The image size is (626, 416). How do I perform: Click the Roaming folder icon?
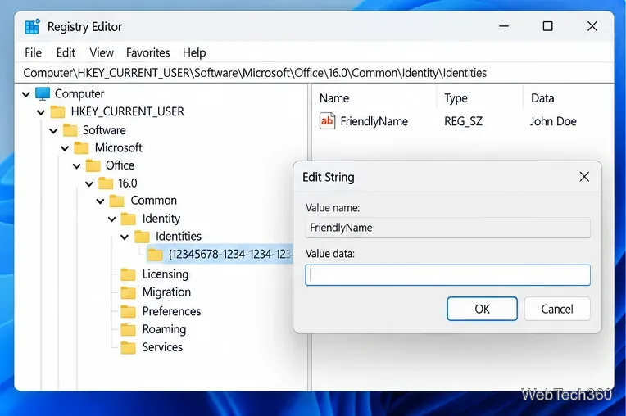tap(128, 329)
